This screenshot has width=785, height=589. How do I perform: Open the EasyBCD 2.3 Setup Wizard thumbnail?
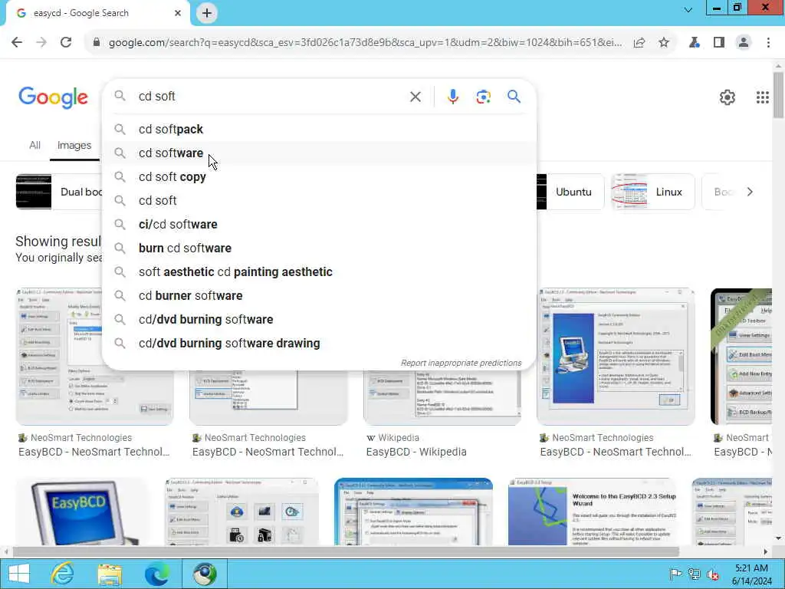pos(592,512)
